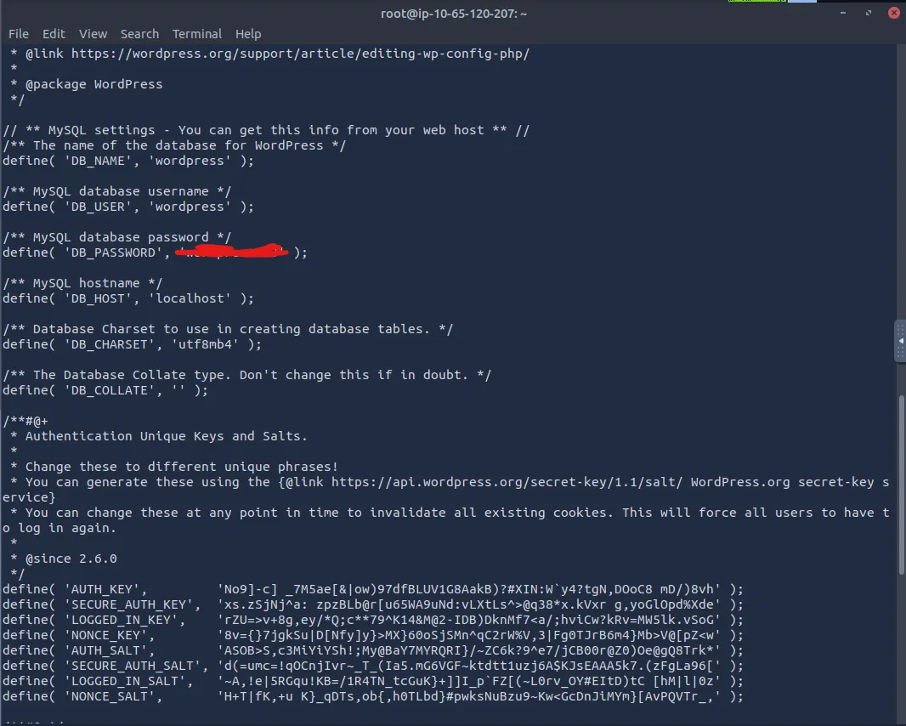906x726 pixels.
Task: Open the Terminal menu
Action: point(197,34)
